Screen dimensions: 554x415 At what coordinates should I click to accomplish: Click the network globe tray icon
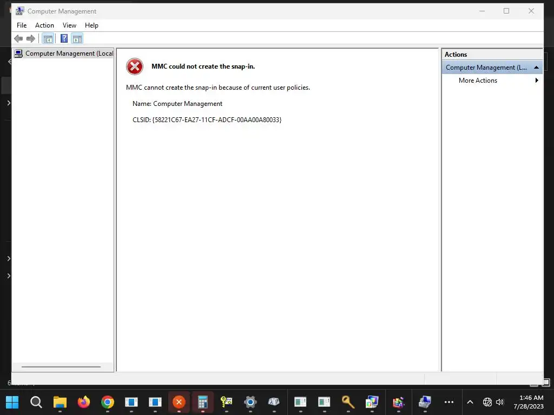[487, 402]
